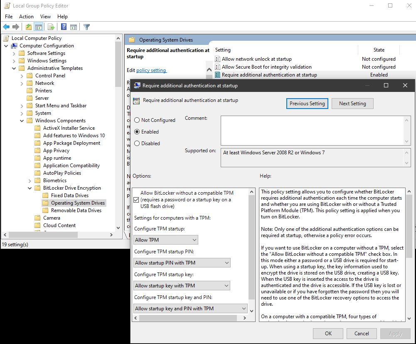Click the Camera folder icon in tree
The image size is (416, 344).
[x=37, y=218]
